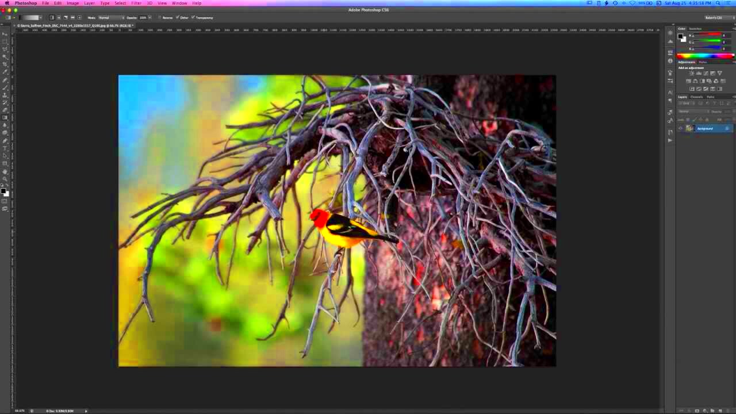Select the Hand tool
The height and width of the screenshot is (414, 736).
click(5, 171)
